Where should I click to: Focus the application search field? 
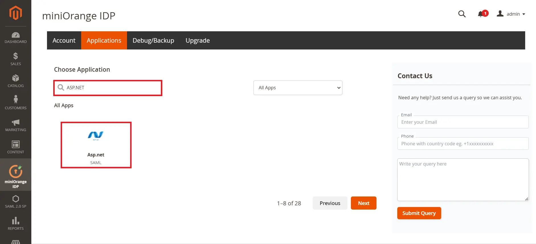coord(108,88)
